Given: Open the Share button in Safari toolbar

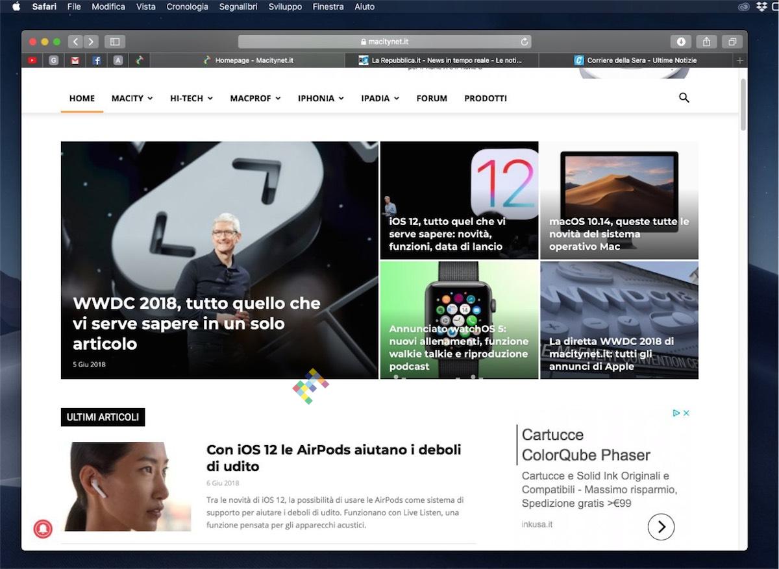Looking at the screenshot, I should point(706,42).
